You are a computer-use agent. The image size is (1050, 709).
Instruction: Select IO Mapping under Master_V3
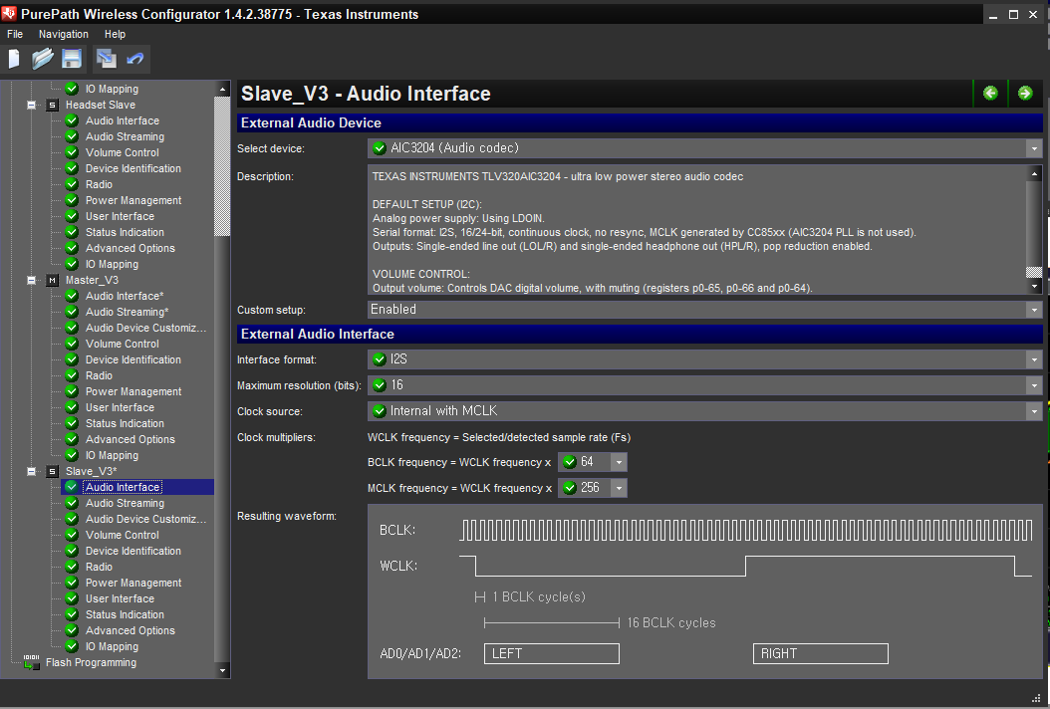click(112, 455)
